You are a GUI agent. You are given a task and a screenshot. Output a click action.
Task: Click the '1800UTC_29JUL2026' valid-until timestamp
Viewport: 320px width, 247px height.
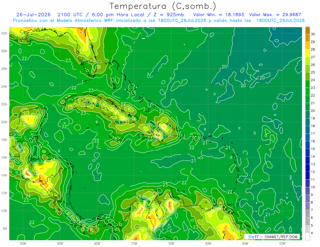(x=281, y=21)
